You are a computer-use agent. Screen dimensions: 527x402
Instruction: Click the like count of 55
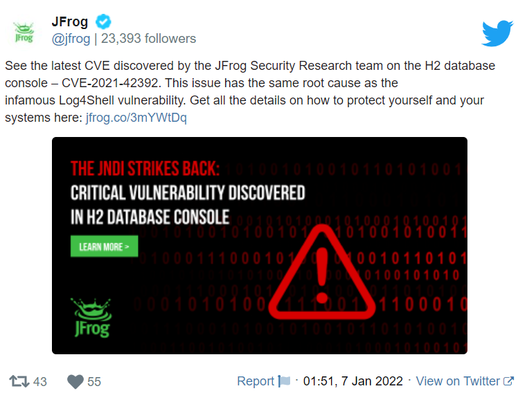[94, 381]
